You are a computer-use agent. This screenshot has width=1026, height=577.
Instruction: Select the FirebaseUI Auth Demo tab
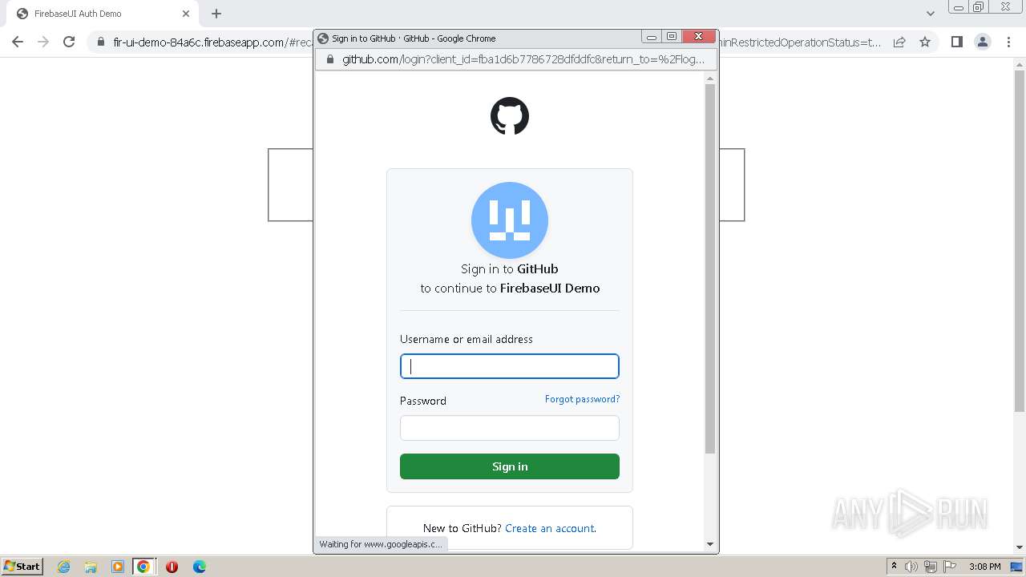(103, 14)
